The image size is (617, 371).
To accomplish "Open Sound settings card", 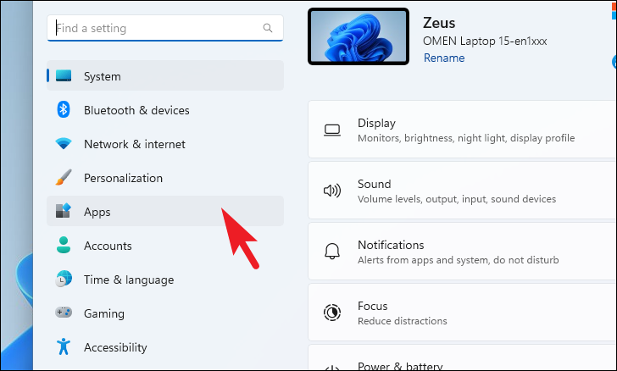I will (463, 191).
